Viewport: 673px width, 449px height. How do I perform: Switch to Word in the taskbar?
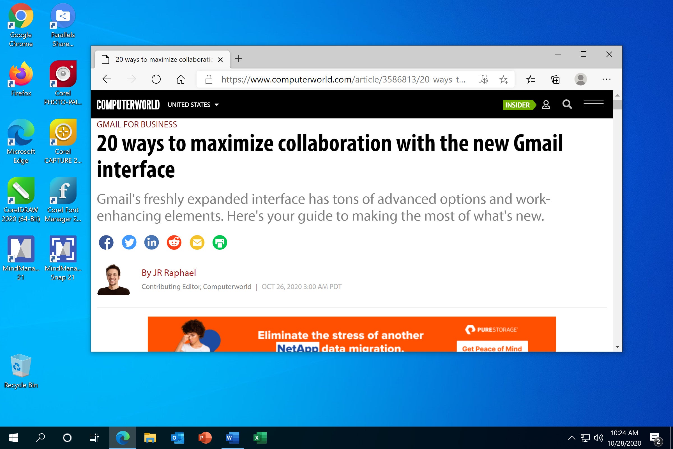(232, 437)
